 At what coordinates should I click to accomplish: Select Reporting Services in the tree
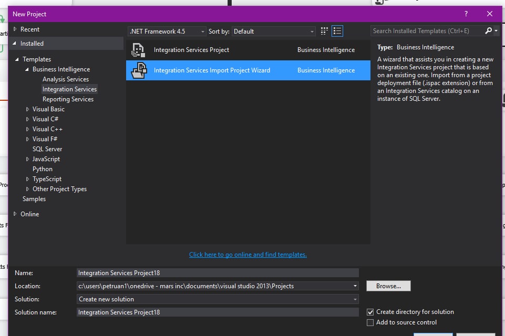tap(68, 99)
